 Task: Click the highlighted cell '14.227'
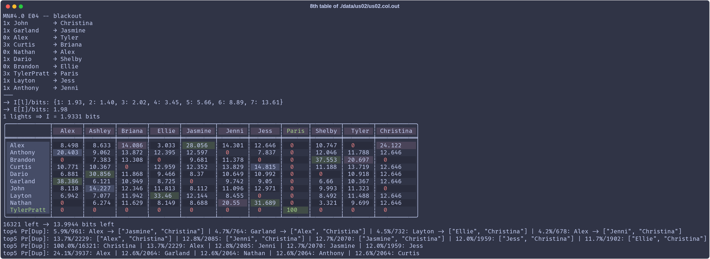[x=100, y=188]
